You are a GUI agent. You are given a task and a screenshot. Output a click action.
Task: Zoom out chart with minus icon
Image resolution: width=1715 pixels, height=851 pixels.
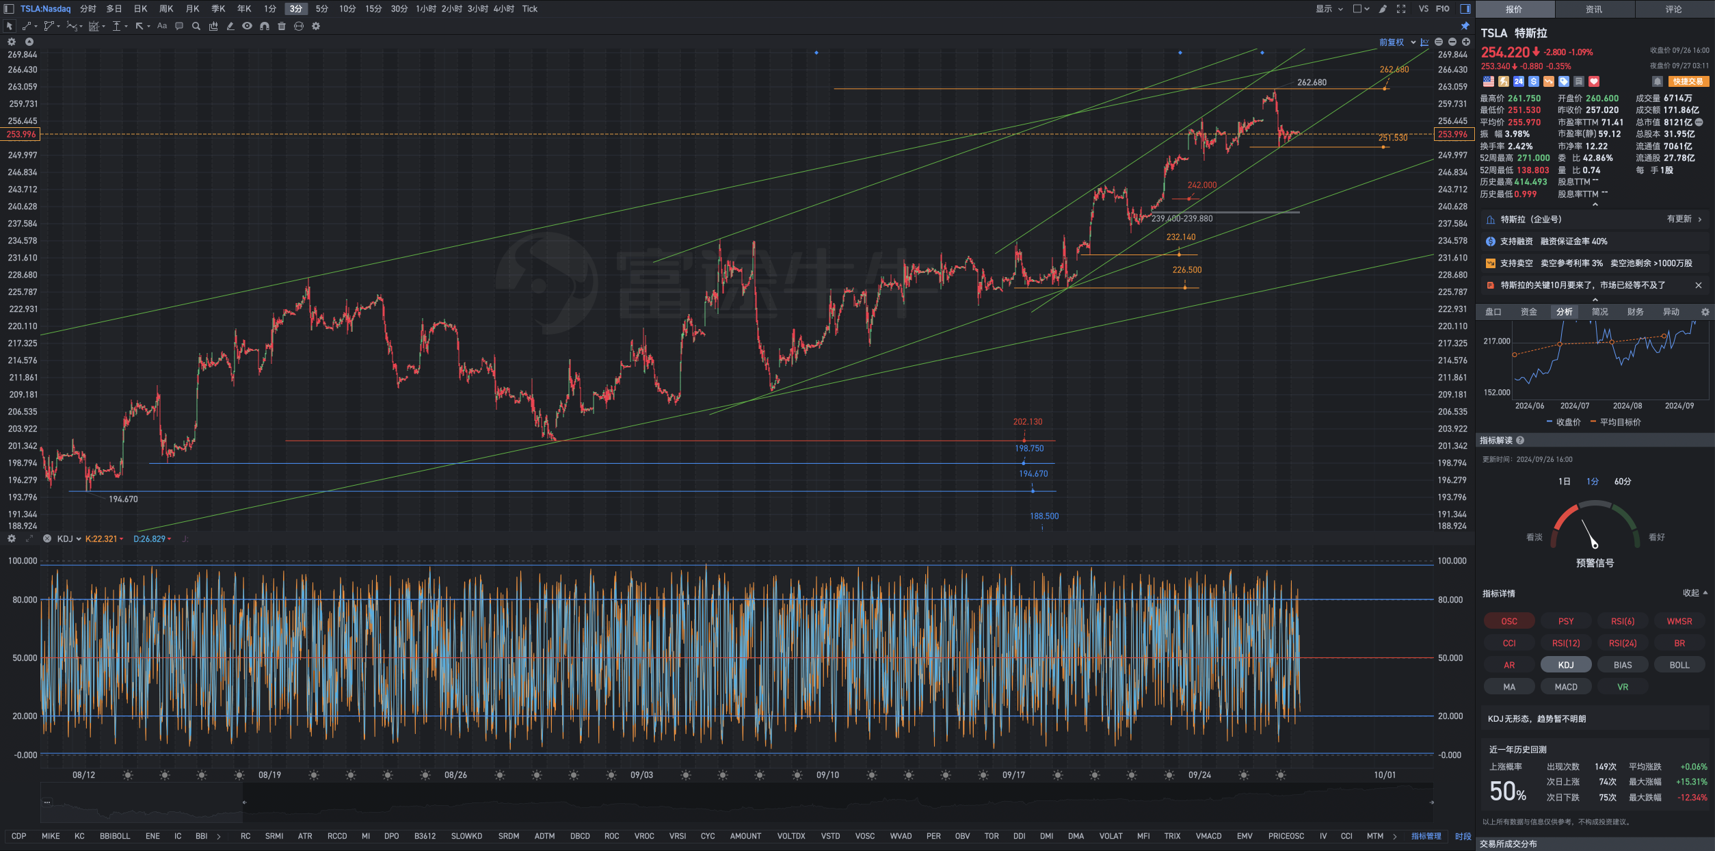[1452, 42]
